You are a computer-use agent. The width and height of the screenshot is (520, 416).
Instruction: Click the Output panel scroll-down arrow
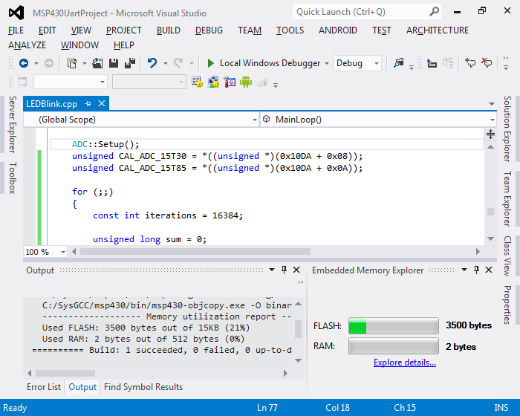(x=298, y=360)
